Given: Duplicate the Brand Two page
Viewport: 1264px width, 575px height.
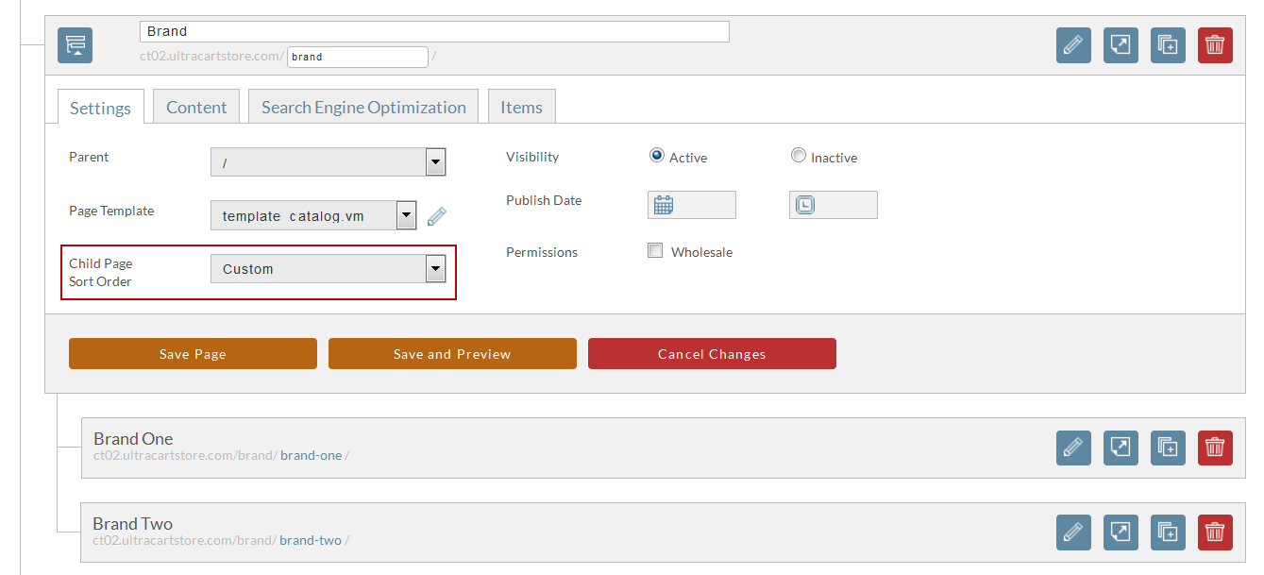Looking at the screenshot, I should click(1168, 533).
